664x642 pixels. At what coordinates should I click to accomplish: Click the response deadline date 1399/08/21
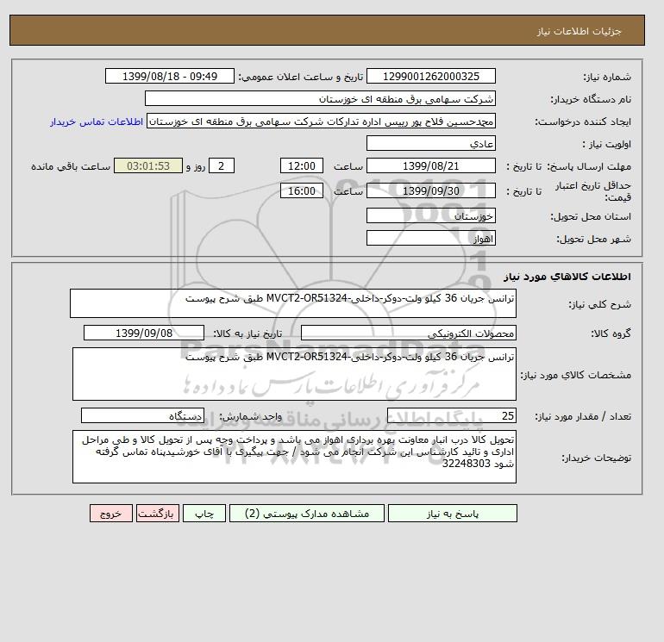pos(430,166)
